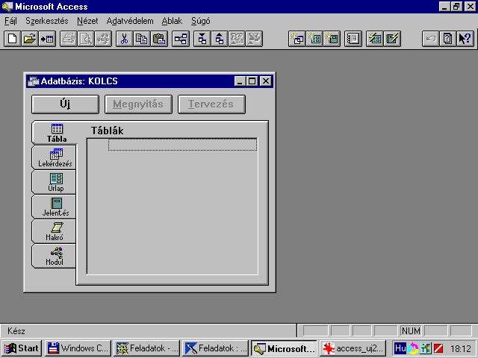Open the Nézet menu
This screenshot has height=358, width=478.
87,21
